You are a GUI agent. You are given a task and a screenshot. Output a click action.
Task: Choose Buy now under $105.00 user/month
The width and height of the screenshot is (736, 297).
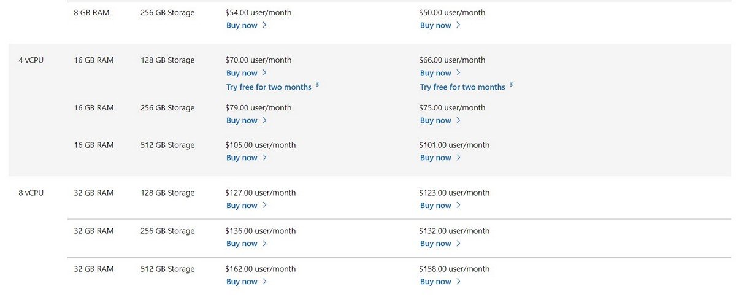[242, 158]
